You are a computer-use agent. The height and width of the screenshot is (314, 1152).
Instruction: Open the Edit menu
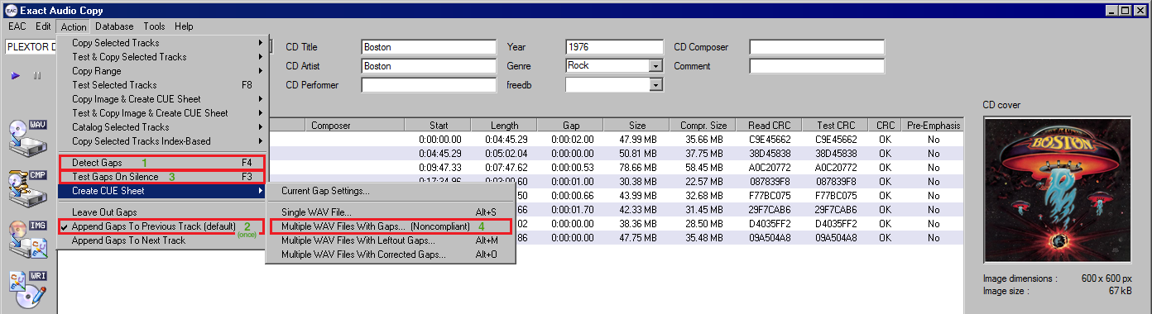coord(44,26)
